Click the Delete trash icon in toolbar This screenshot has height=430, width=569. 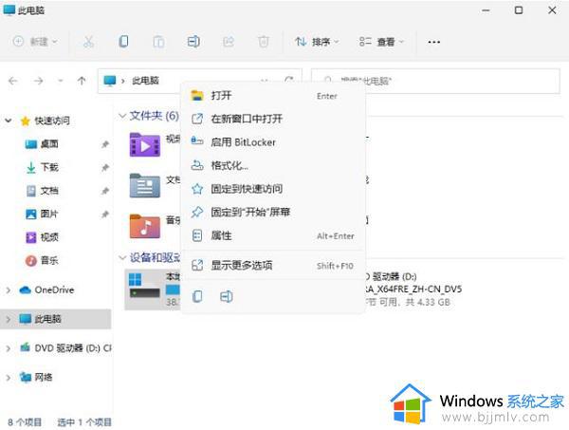(264, 42)
